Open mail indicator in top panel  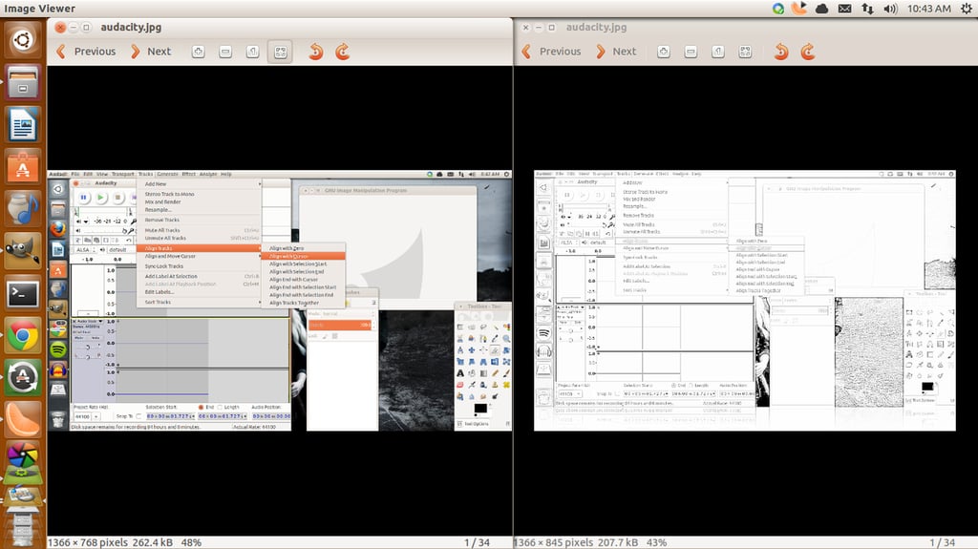point(844,9)
